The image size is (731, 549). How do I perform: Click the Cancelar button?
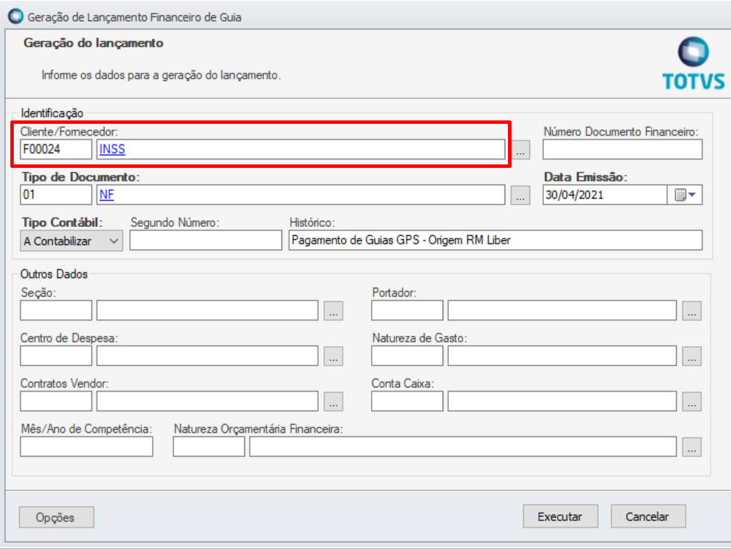point(648,517)
